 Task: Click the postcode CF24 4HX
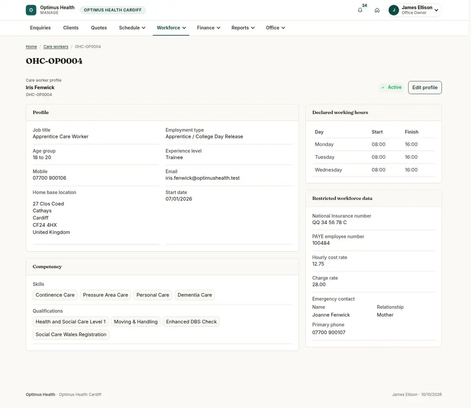(45, 225)
